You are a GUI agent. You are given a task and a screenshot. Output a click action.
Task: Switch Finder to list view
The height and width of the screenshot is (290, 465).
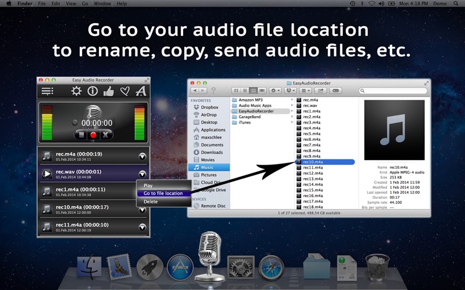pyautogui.click(x=245, y=90)
